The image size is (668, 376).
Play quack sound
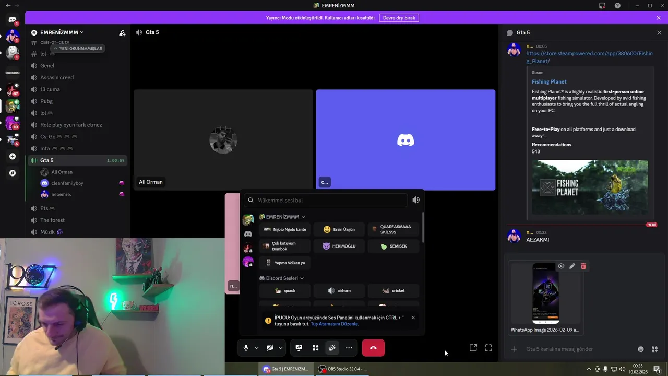284,291
